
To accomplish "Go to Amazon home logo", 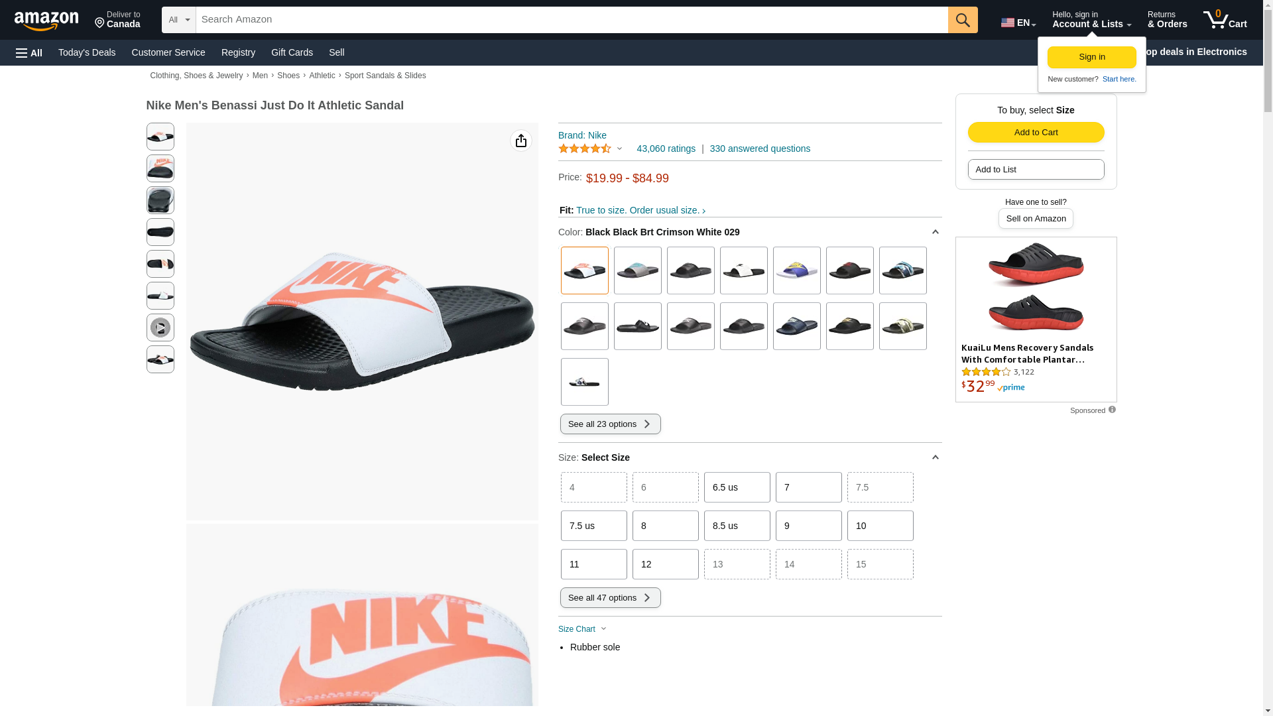I will (46, 21).
